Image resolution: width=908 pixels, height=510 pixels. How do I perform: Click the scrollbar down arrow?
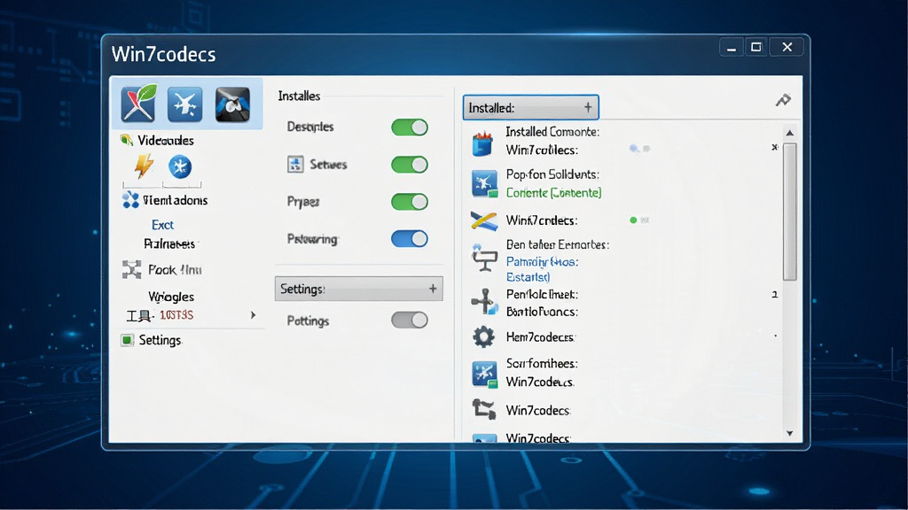790,433
